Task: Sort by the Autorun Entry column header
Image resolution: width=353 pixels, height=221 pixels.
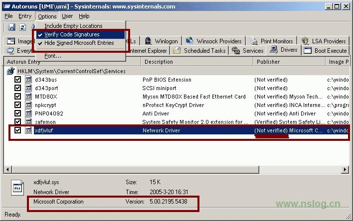Action: click(72, 62)
